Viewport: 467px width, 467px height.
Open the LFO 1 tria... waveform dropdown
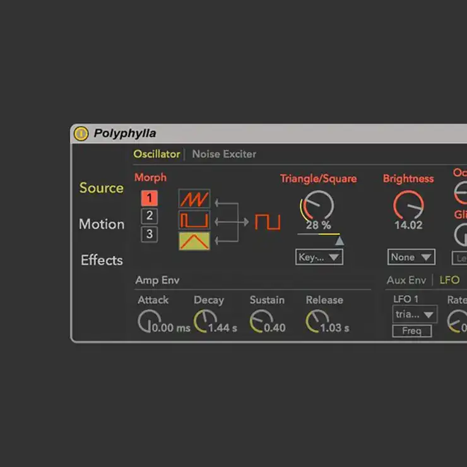pyautogui.click(x=415, y=314)
